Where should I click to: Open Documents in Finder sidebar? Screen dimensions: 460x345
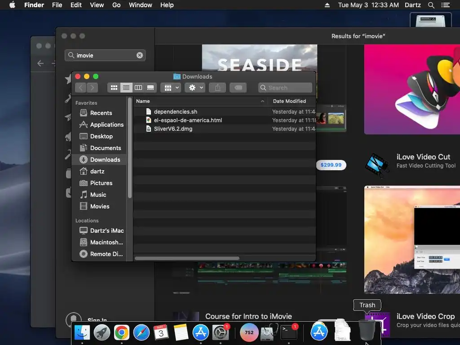100,148
